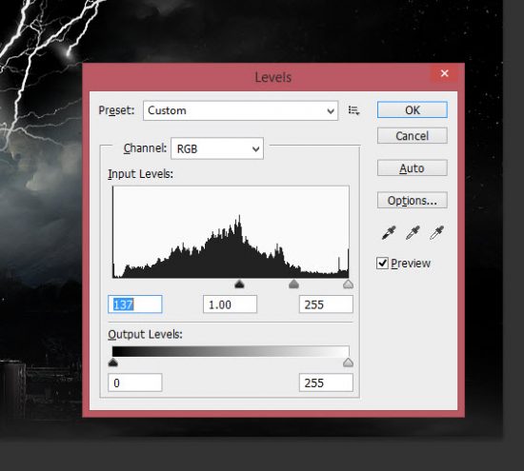Click the input shadow slider handle
This screenshot has width=524, height=471.
239,285
